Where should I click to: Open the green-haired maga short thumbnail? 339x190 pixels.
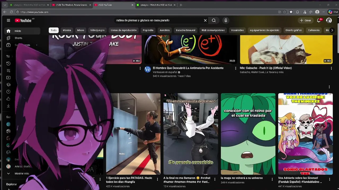(248, 134)
